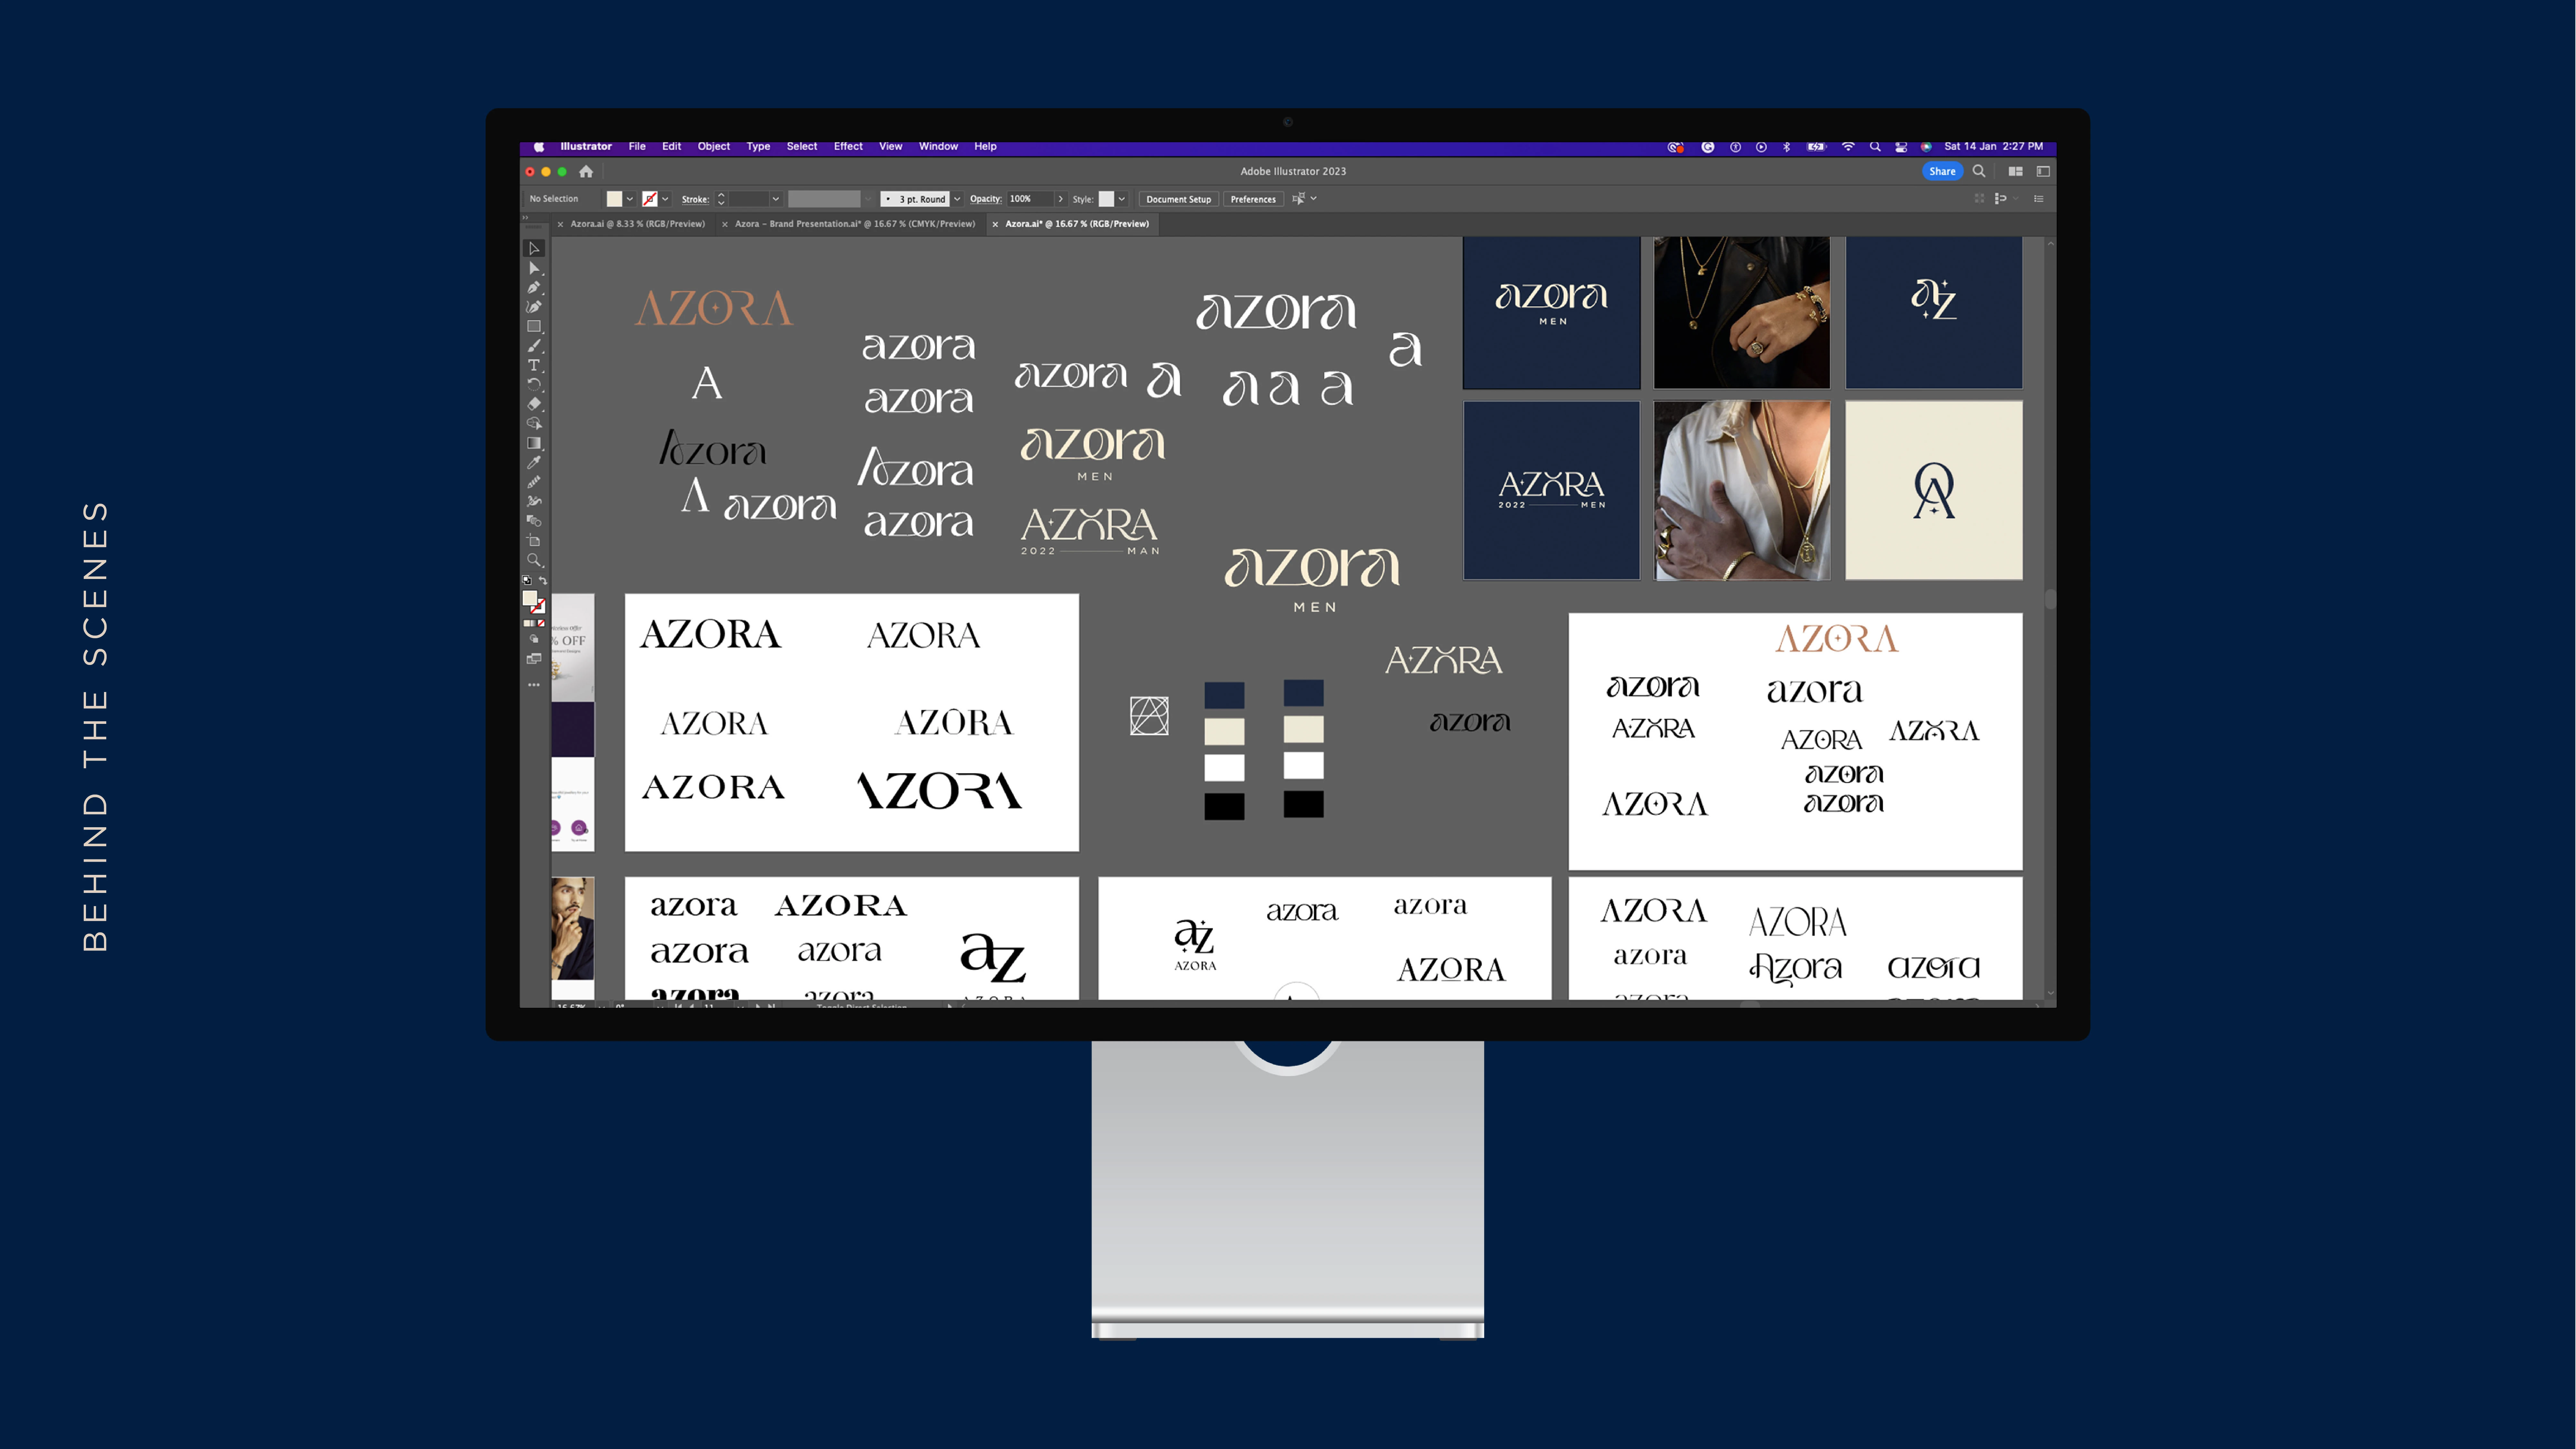
Task: Select the Curvature tool
Action: click(x=534, y=307)
